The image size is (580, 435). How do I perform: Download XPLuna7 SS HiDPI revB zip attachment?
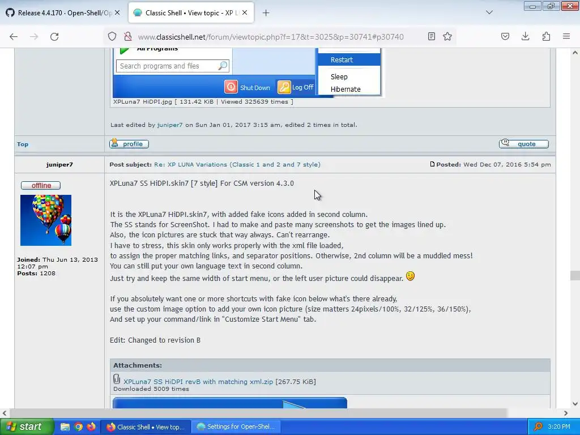(198, 382)
